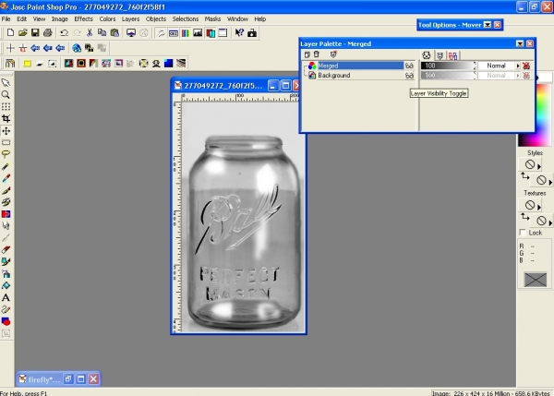The height and width of the screenshot is (396, 554).
Task: Select the Flood Fill tool
Action: pos(6,285)
